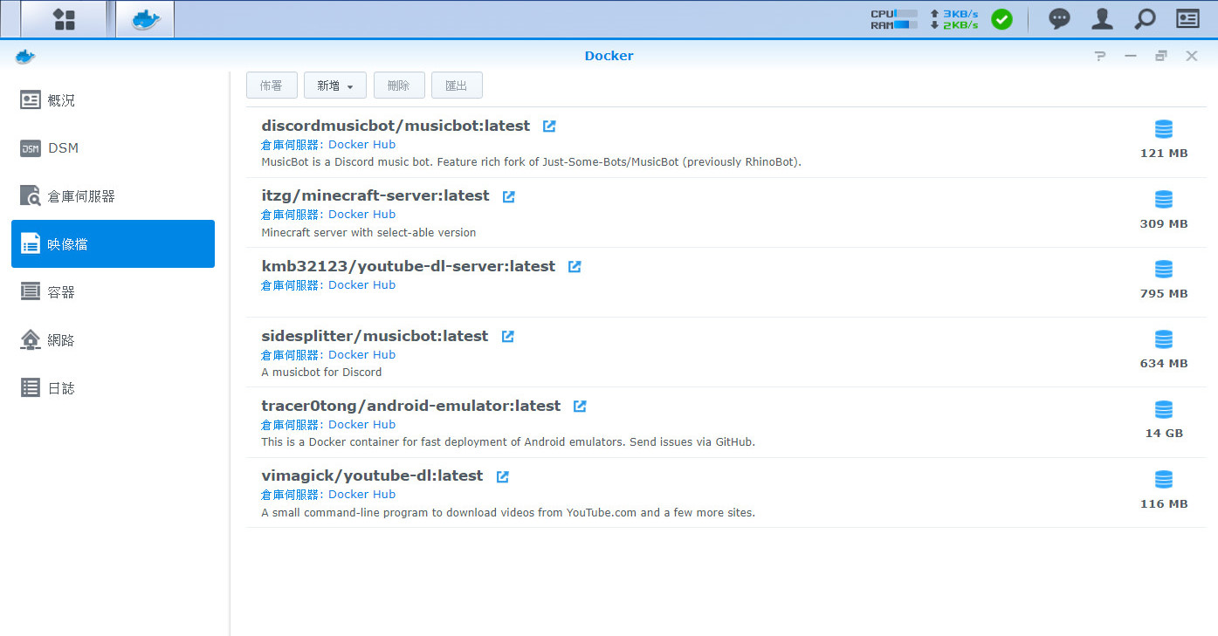This screenshot has height=636, width=1218.
Task: Click Docker Hub link under itzg/minecraft-server
Action: coord(361,215)
